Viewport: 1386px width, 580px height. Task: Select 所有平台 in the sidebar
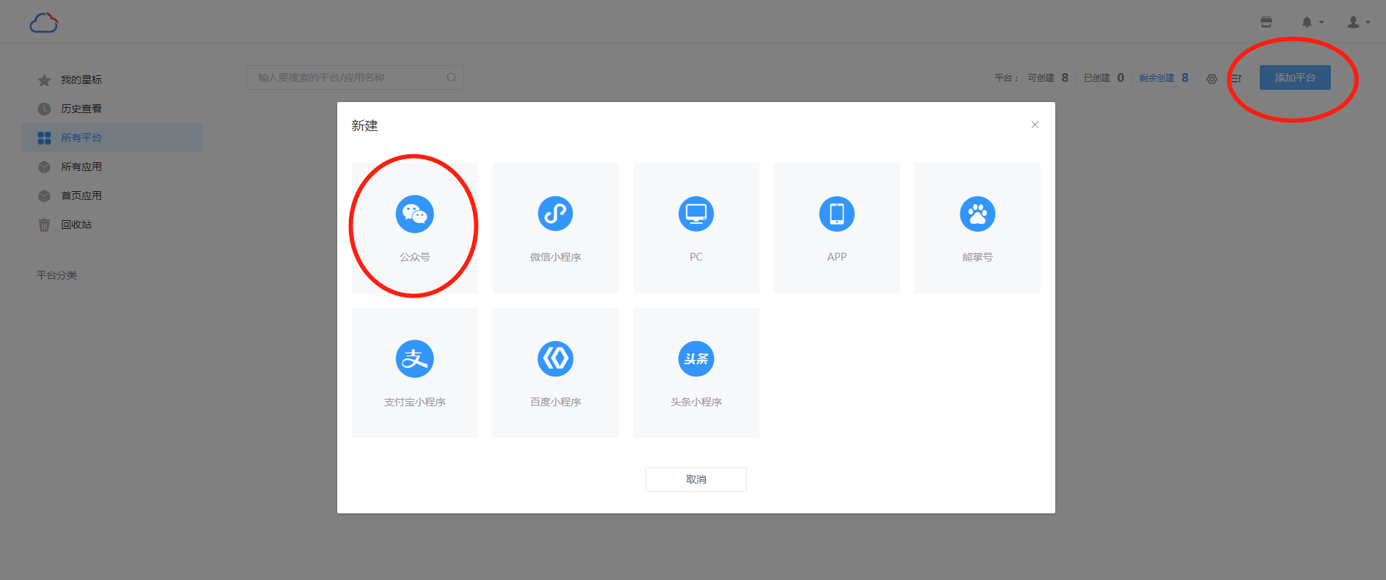point(112,138)
